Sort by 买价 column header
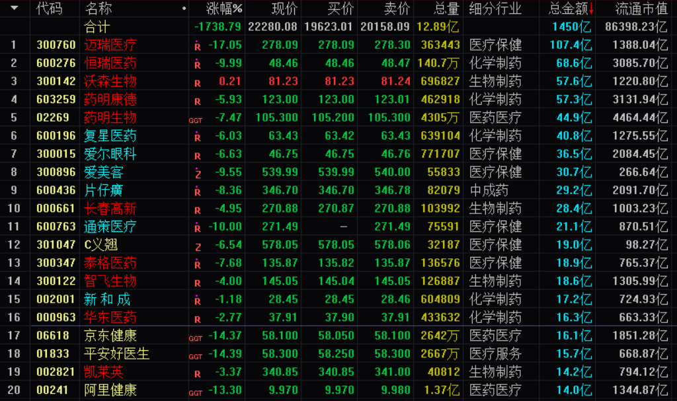 [340, 8]
